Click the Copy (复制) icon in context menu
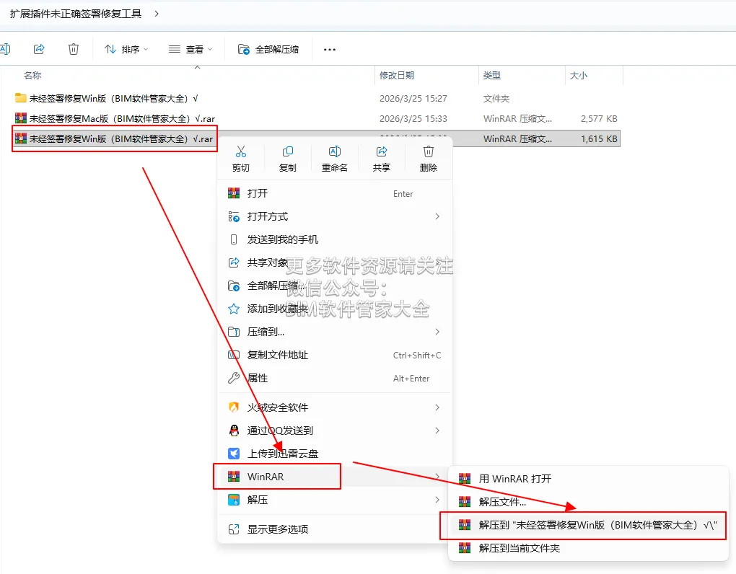This screenshot has width=736, height=574. pyautogui.click(x=288, y=151)
